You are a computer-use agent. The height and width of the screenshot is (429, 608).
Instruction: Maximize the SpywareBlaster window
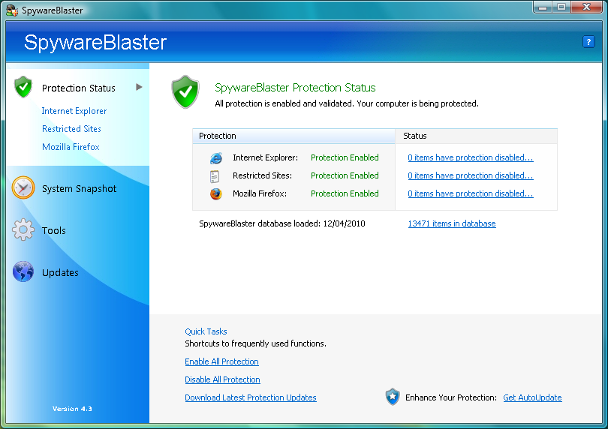pos(561,7)
